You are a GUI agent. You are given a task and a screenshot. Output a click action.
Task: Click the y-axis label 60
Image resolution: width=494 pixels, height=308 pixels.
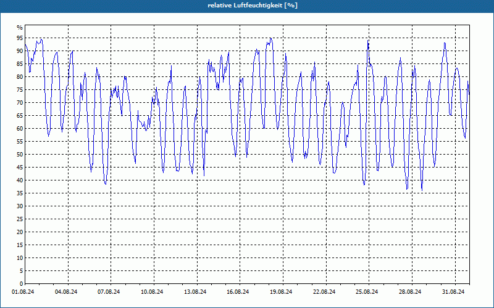[x=20, y=129]
